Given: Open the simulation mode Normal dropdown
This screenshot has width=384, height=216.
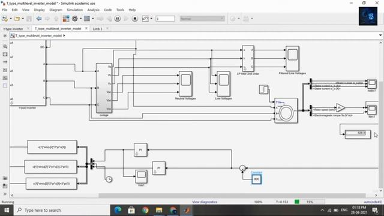Looking at the screenshot, I should coord(202,19).
